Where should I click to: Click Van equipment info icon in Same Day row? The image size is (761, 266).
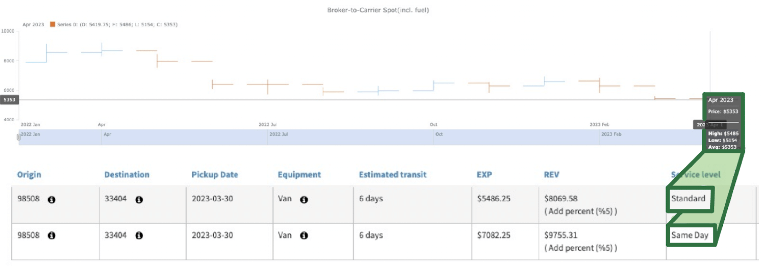pyautogui.click(x=304, y=235)
